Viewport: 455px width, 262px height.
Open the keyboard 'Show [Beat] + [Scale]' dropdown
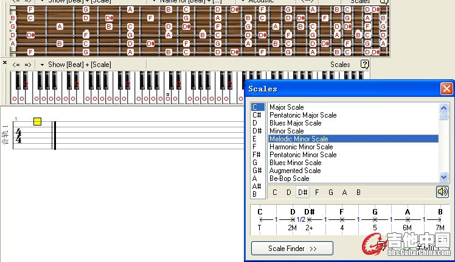pos(75,65)
